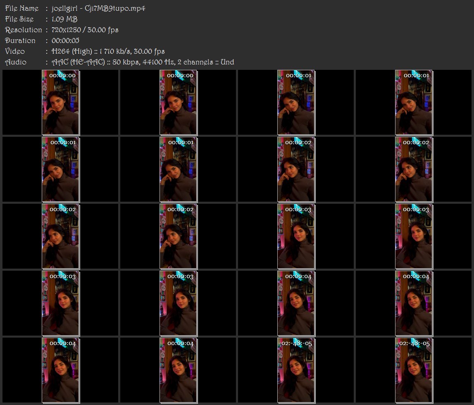Click the 'Audio' label
Viewport: 474px width, 405px height.
pyautogui.click(x=16, y=62)
